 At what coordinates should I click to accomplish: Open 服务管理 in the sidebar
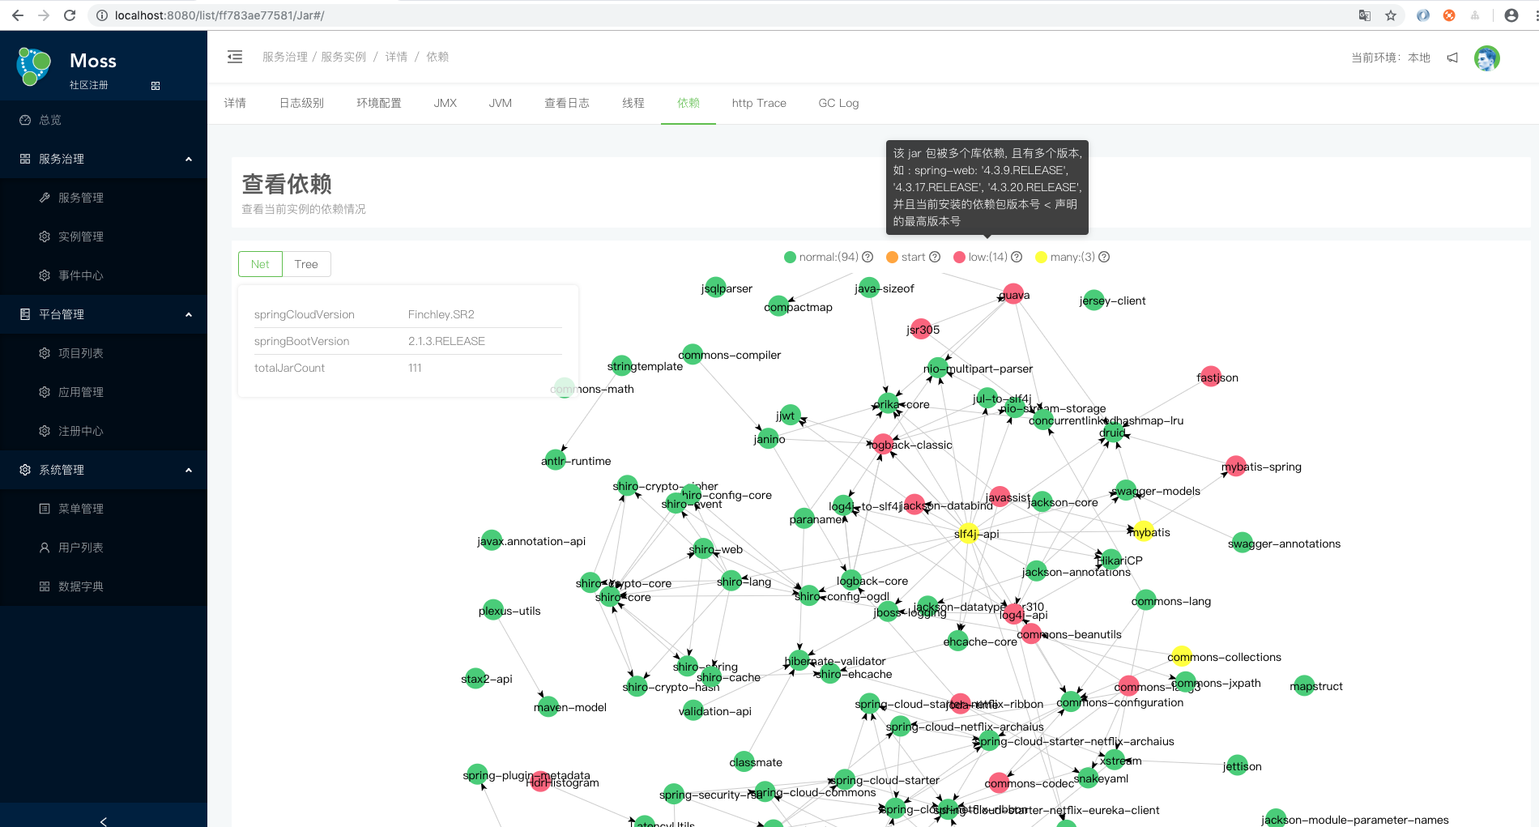pos(104,198)
